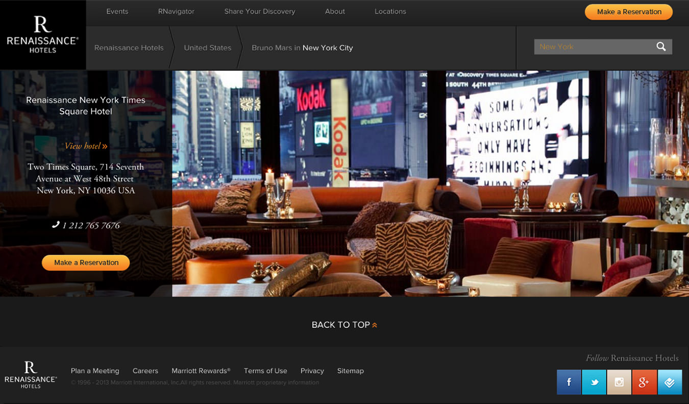
Task: Click the Back to Top chevron arrow
Action: tap(375, 324)
